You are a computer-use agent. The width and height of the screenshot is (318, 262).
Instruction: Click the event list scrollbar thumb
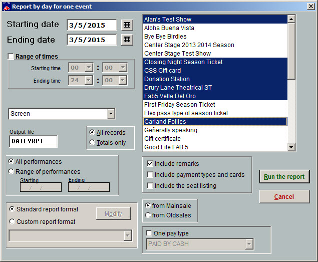tap(291, 51)
